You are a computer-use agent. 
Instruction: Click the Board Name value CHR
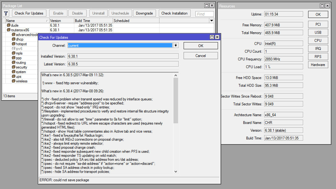[283, 123]
